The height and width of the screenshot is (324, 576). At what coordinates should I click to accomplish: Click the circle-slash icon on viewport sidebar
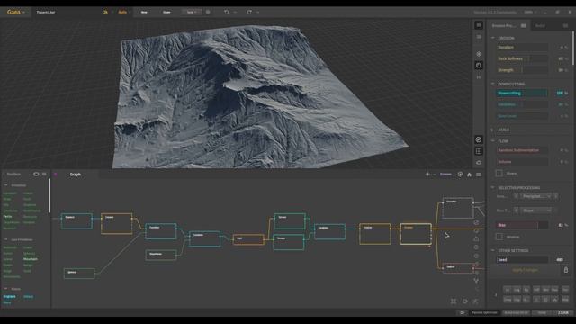click(x=479, y=139)
